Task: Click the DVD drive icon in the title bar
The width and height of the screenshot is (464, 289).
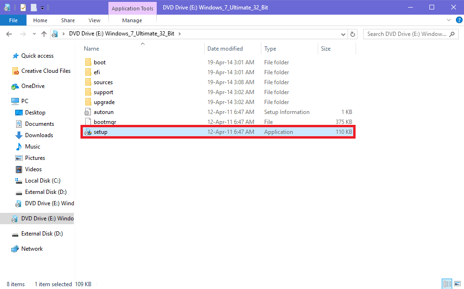Action: (x=7, y=8)
